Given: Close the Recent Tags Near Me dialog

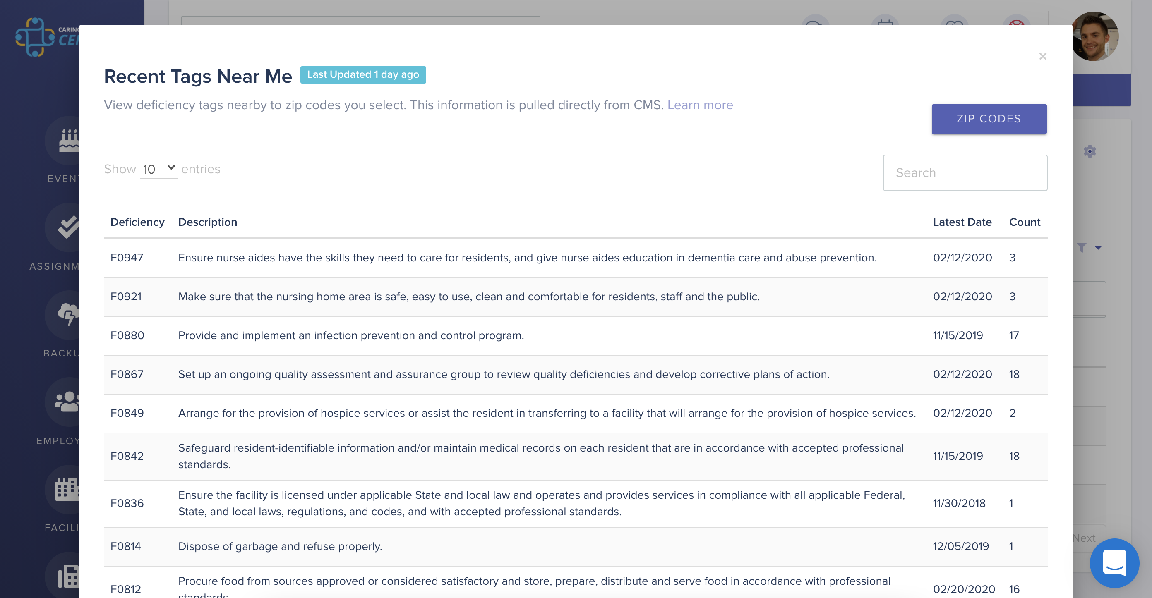Looking at the screenshot, I should [x=1042, y=56].
